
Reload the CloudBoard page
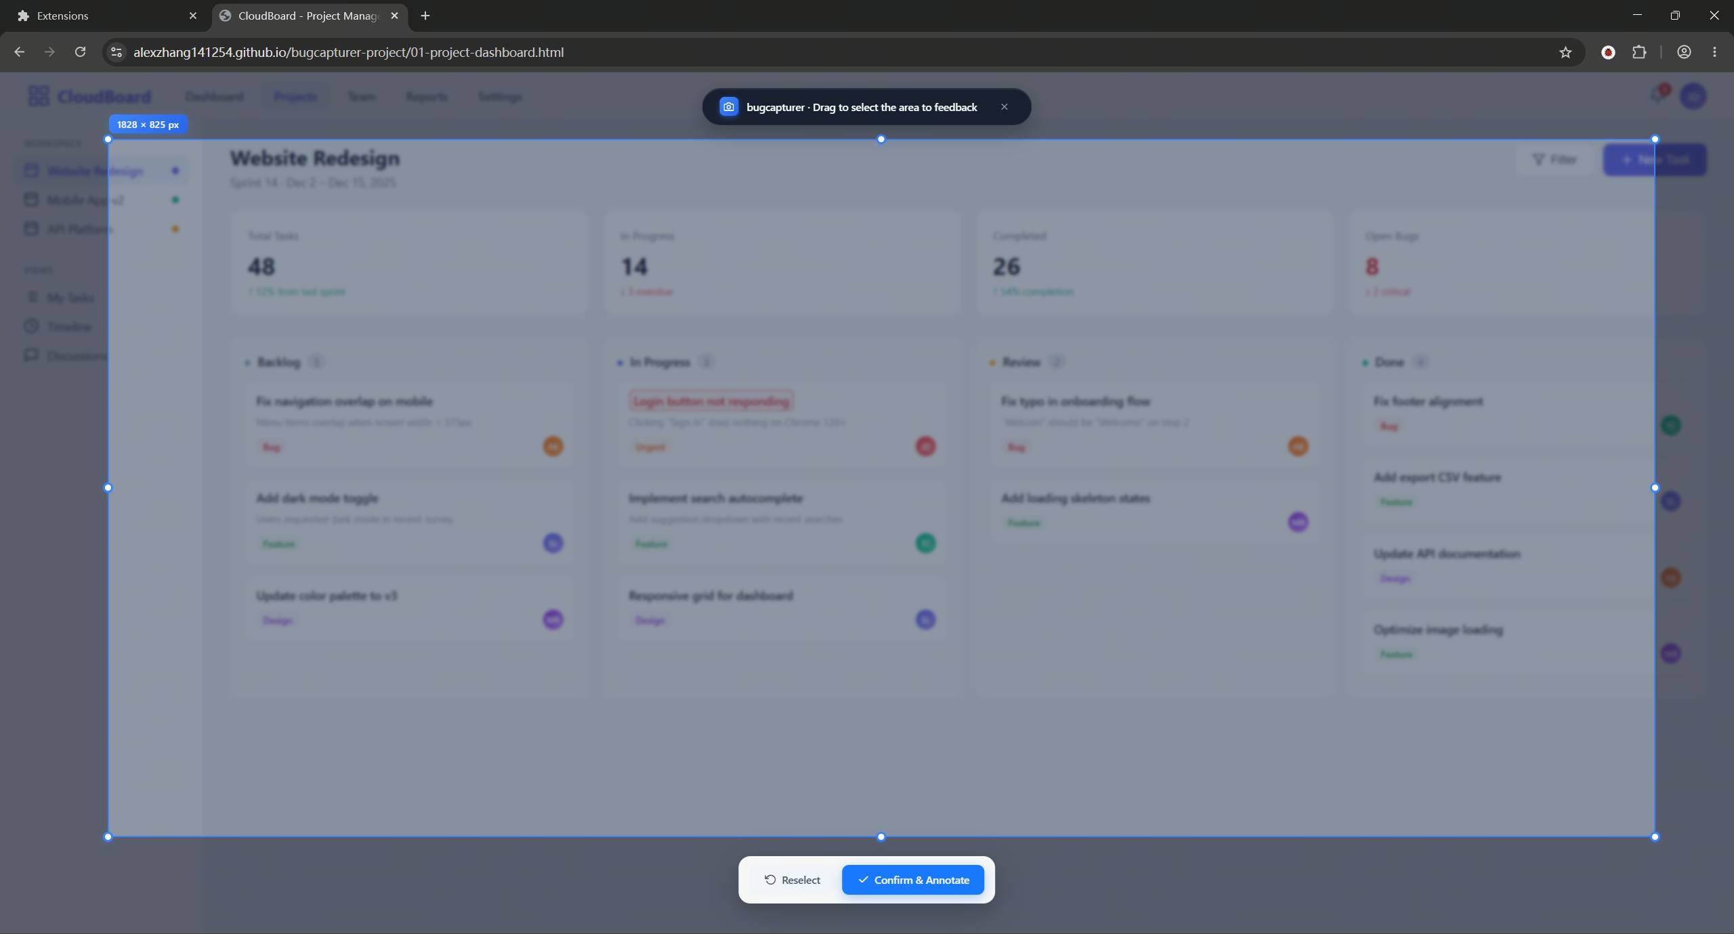(80, 52)
